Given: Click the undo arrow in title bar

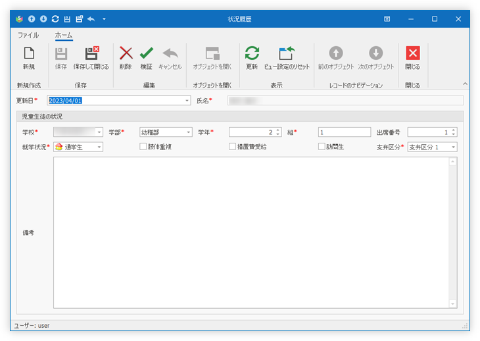Looking at the screenshot, I should click(91, 19).
